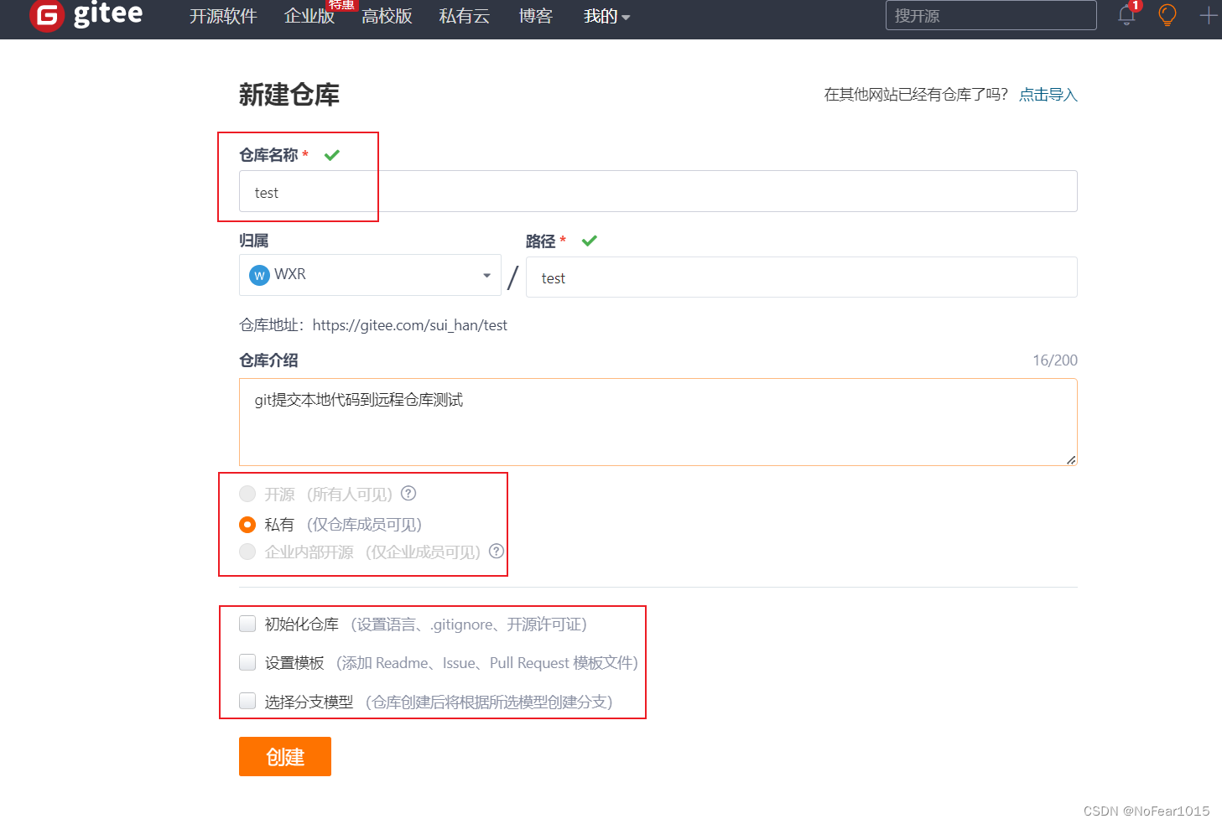This screenshot has width=1222, height=824.
Task: Click the 仓库名称 input field
Action: (658, 191)
